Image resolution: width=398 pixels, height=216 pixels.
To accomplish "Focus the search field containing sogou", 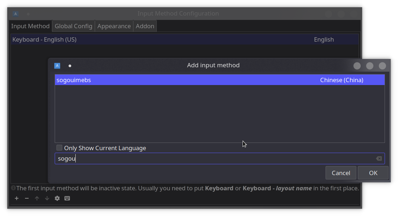I will (219, 158).
